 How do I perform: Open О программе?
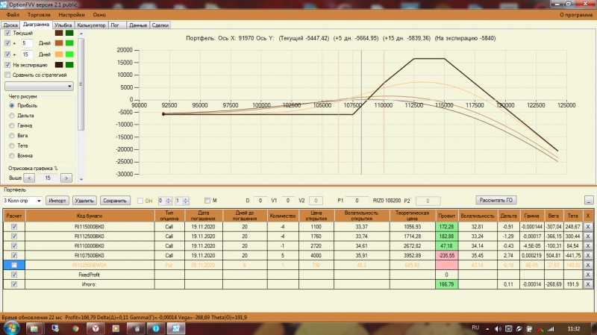coord(576,14)
